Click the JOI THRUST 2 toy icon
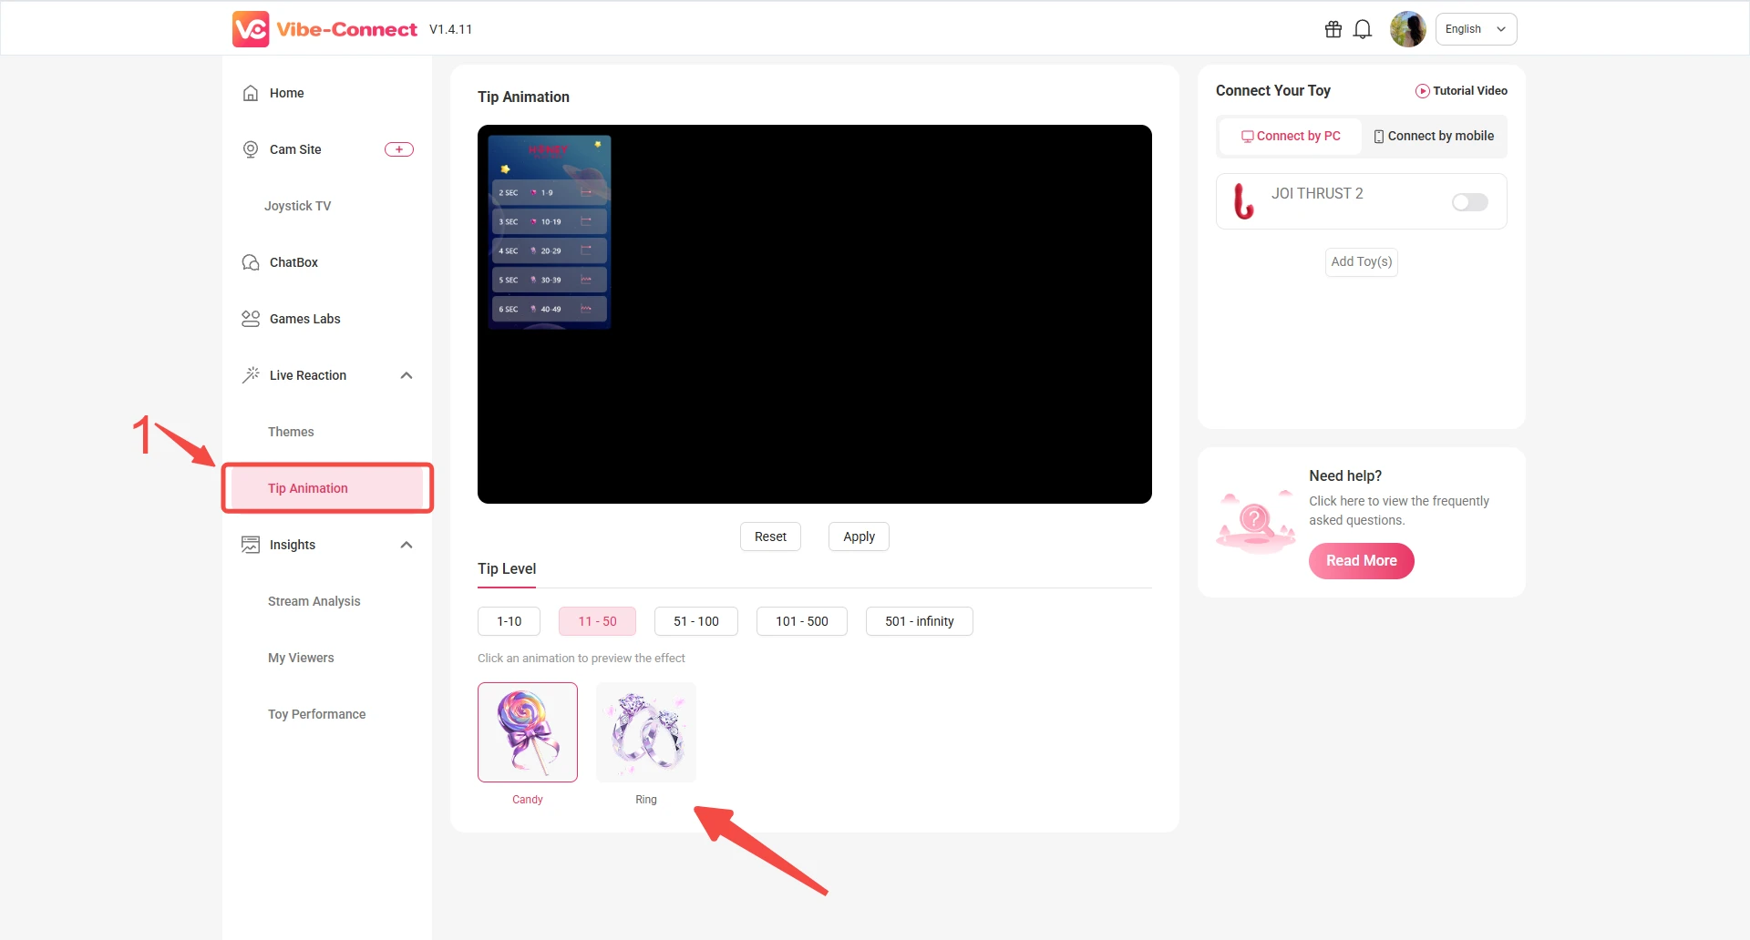 click(1243, 201)
